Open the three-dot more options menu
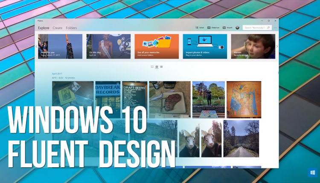Image resolution: width=320 pixels, height=183 pixels. click(275, 28)
